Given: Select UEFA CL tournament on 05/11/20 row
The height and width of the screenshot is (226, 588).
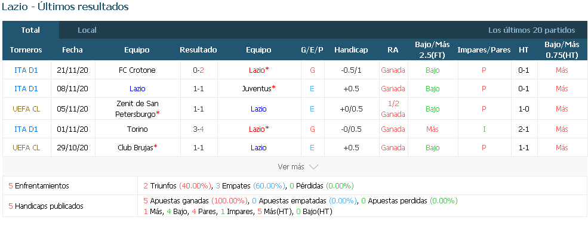Looking at the screenshot, I should (26, 109).
